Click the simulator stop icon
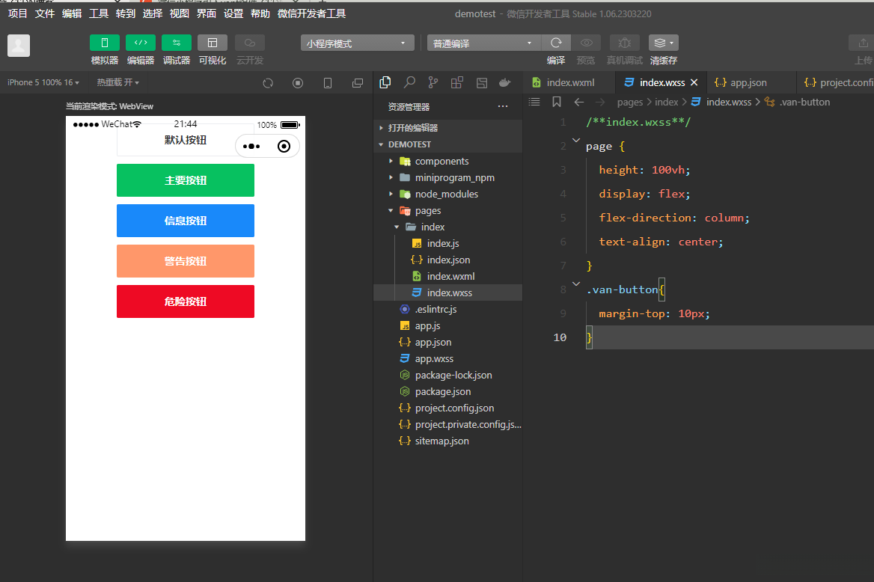This screenshot has width=874, height=582. tap(298, 83)
